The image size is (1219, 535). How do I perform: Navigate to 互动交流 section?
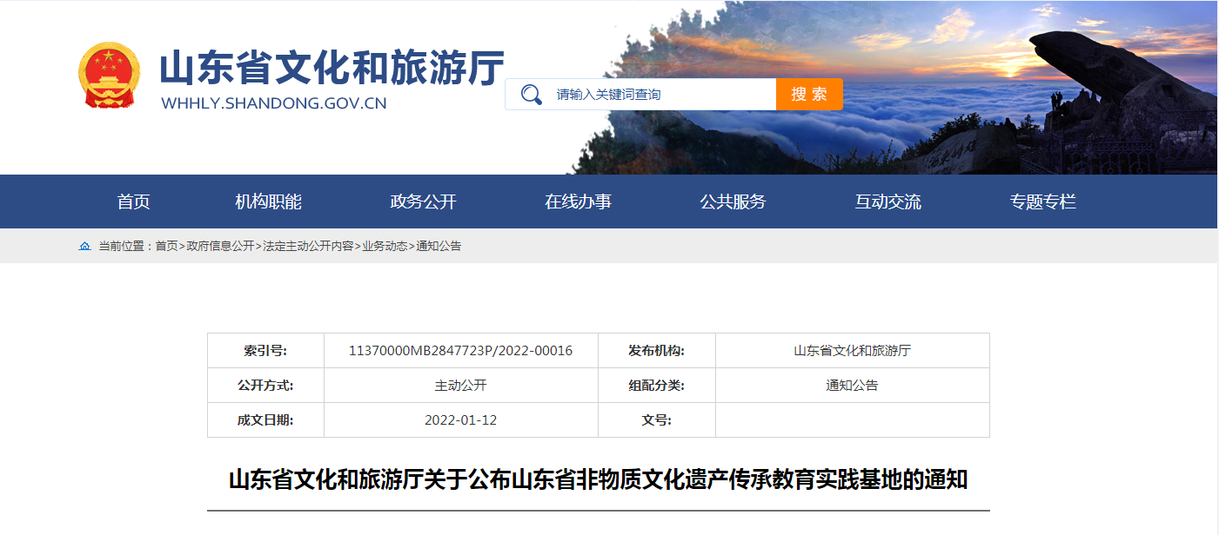[x=887, y=201]
